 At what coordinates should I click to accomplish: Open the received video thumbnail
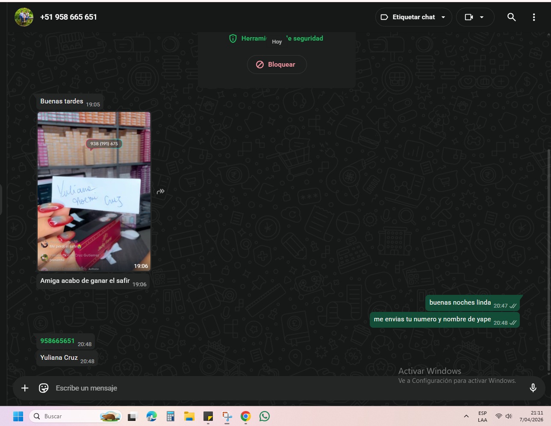94,191
